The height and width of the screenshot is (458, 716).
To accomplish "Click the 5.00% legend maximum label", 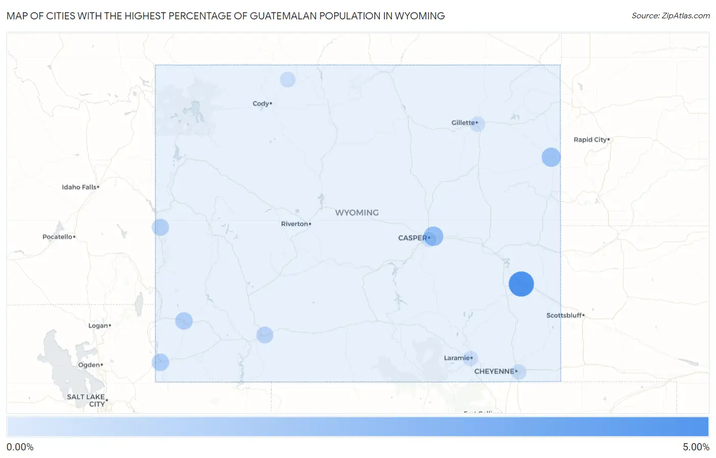I will [x=696, y=447].
